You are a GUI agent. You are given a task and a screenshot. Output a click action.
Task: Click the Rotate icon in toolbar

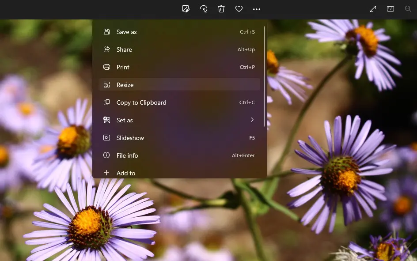click(204, 9)
